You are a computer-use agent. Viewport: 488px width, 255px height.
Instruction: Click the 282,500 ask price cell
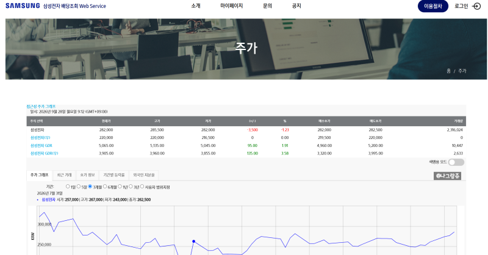click(x=376, y=130)
